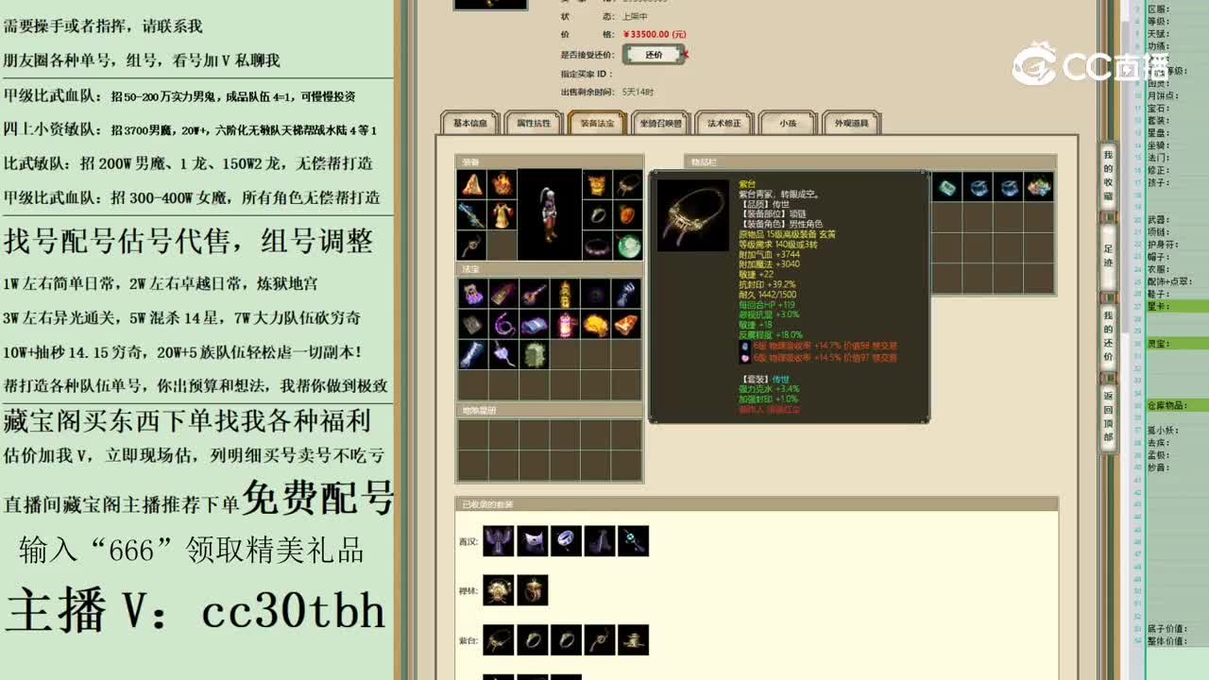The height and width of the screenshot is (680, 1209).
Task: Select the green gem in inventory grid
Action: point(946,187)
